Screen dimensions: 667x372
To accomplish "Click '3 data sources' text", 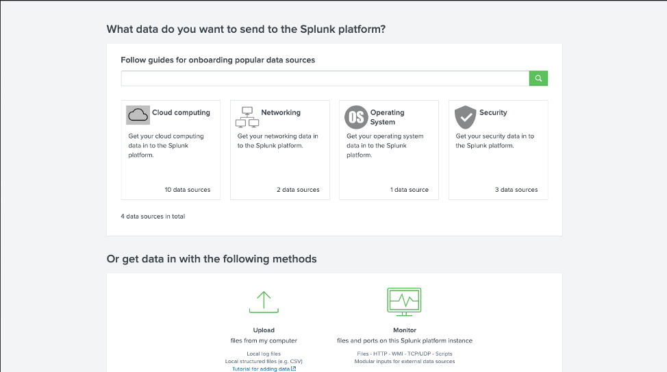I will (x=516, y=190).
